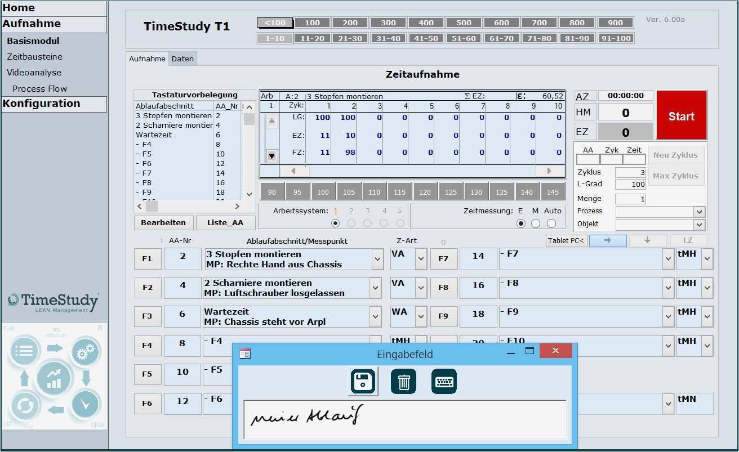
Task: Expand the '2 Scharniere montieren' Ablaufabschnitt dropdown
Action: [x=375, y=288]
